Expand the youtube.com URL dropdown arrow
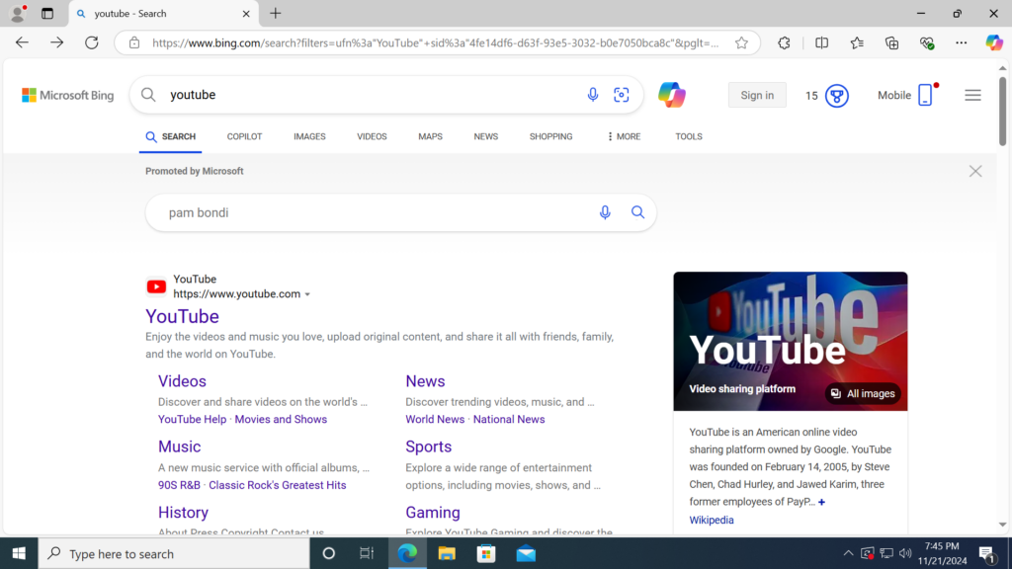Viewport: 1012px width, 569px height. click(x=307, y=294)
